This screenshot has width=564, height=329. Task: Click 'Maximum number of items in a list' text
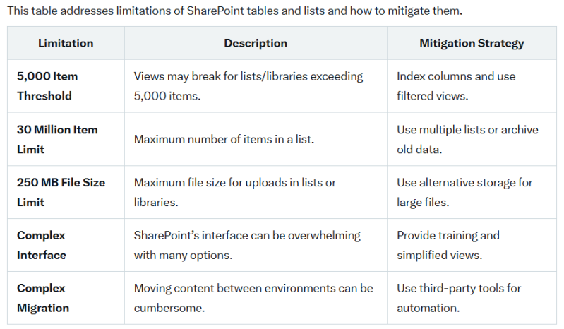point(224,139)
